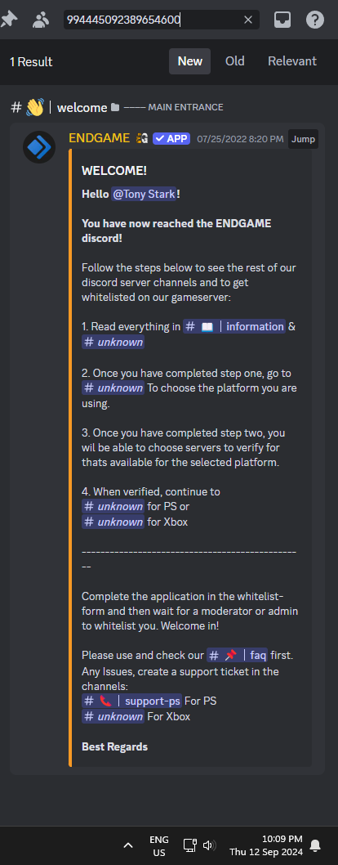Clear the search field with the X
The height and width of the screenshot is (865, 338).
coord(248,20)
